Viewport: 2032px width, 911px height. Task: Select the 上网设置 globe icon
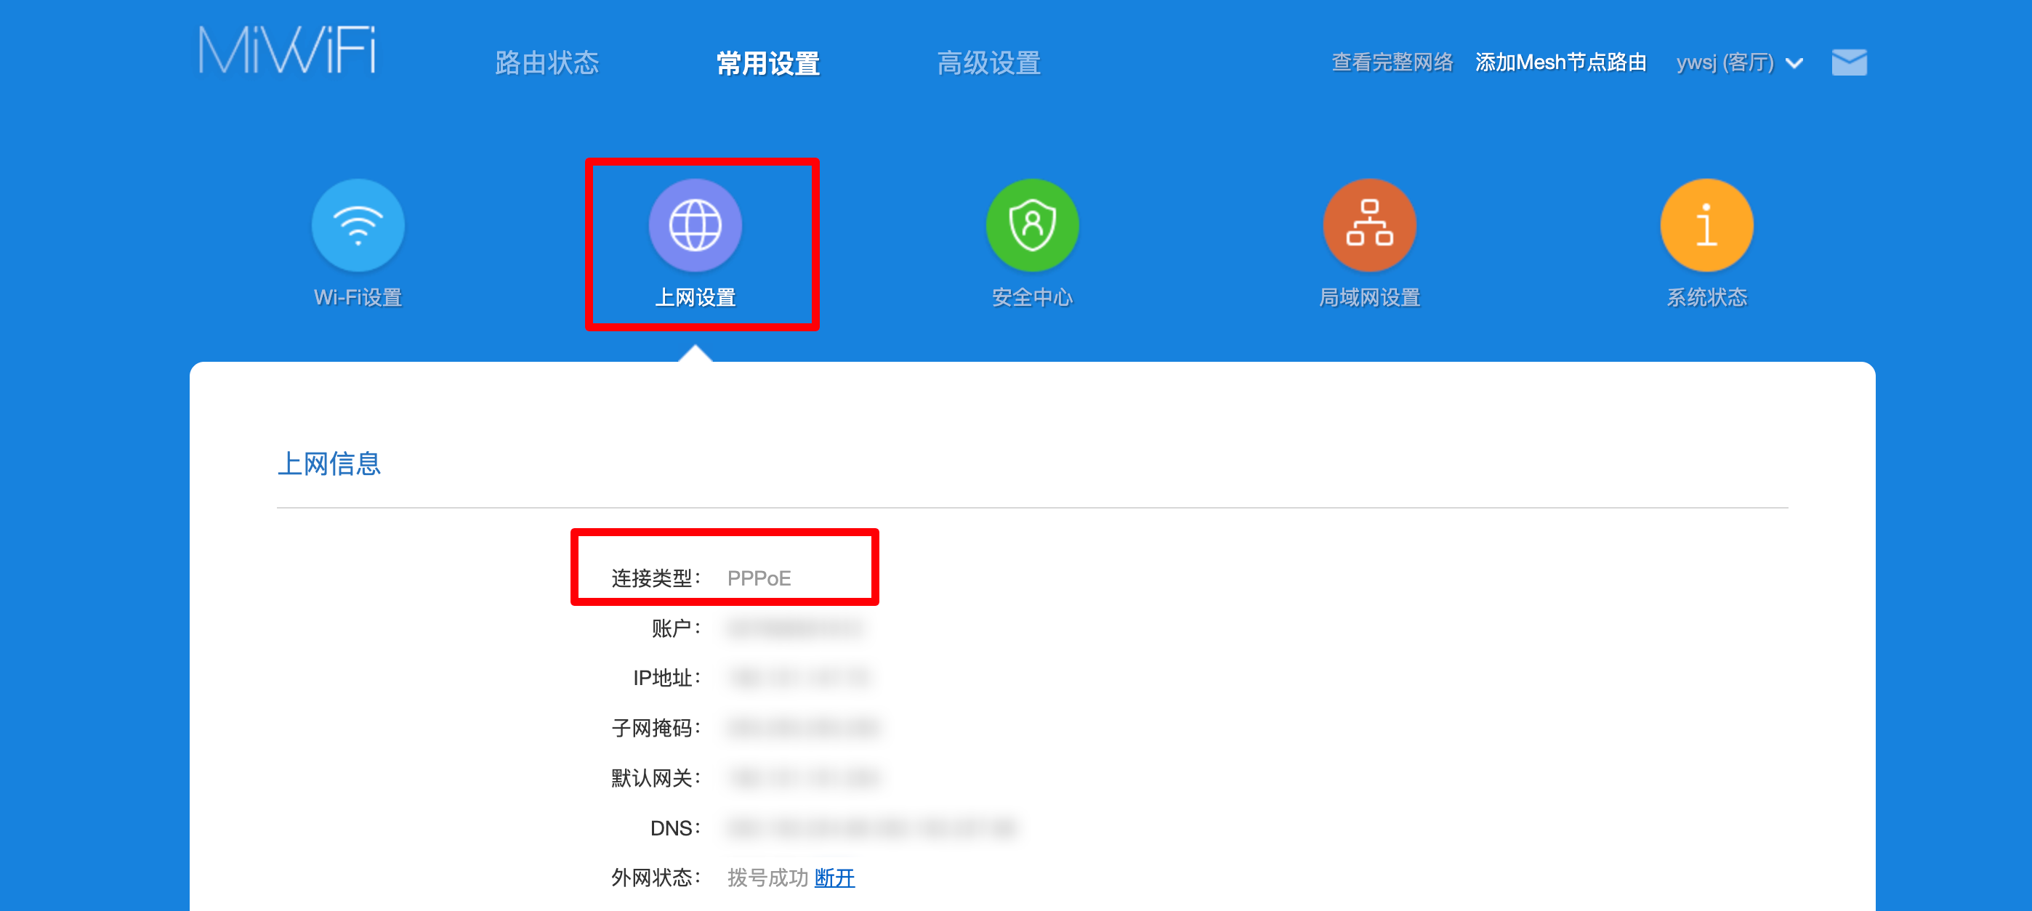695,224
